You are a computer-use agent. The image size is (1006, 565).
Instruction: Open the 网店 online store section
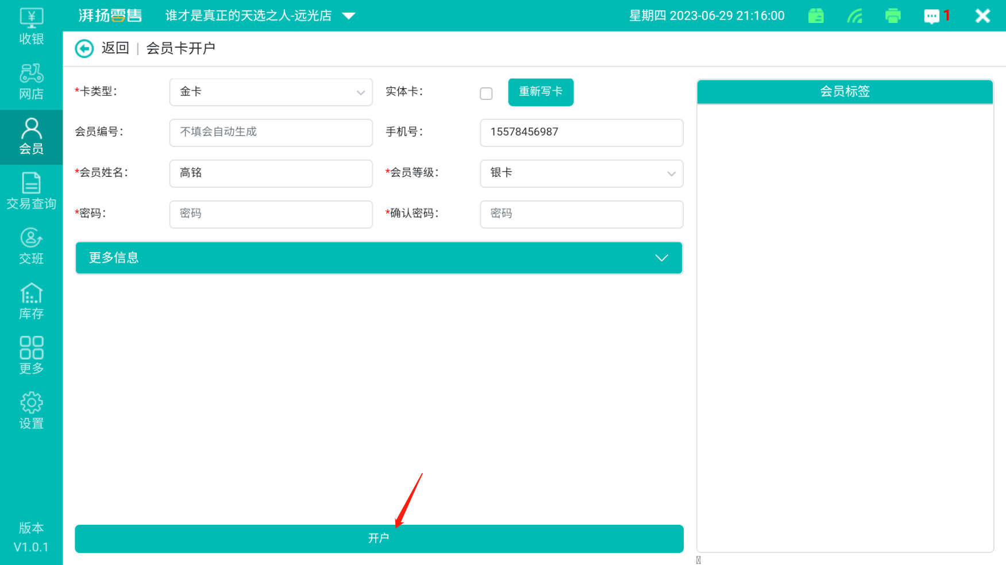coord(31,82)
